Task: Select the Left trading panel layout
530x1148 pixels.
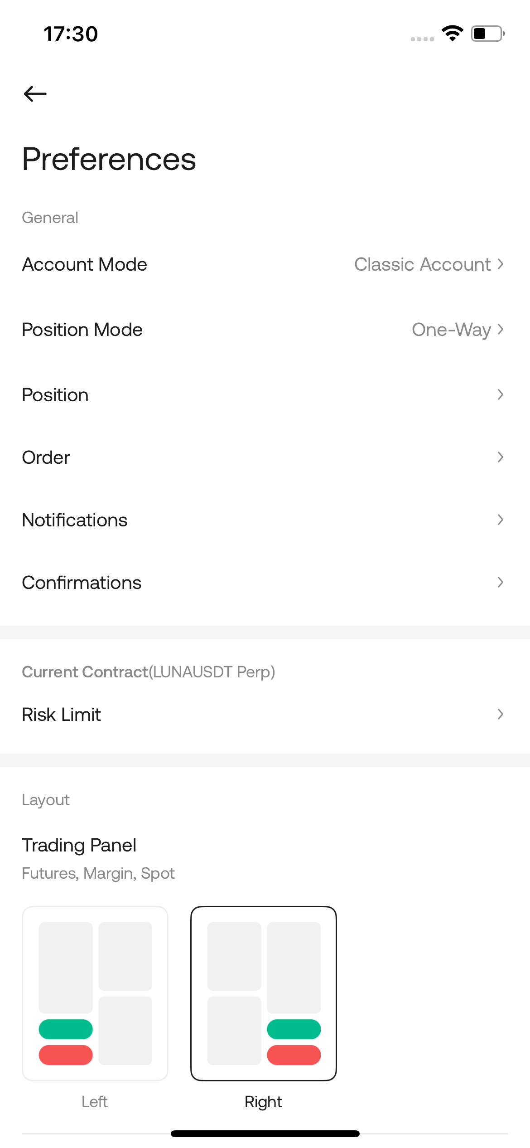Action: pos(95,993)
